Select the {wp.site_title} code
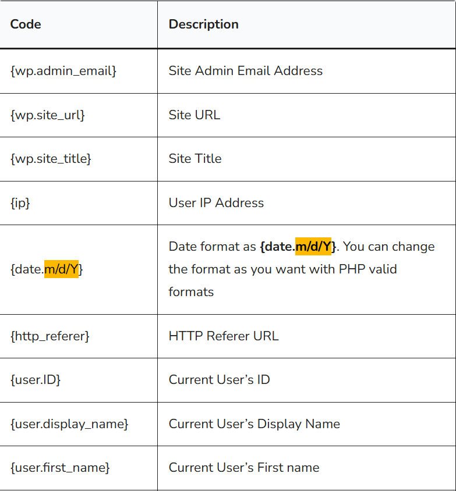 [x=51, y=159]
